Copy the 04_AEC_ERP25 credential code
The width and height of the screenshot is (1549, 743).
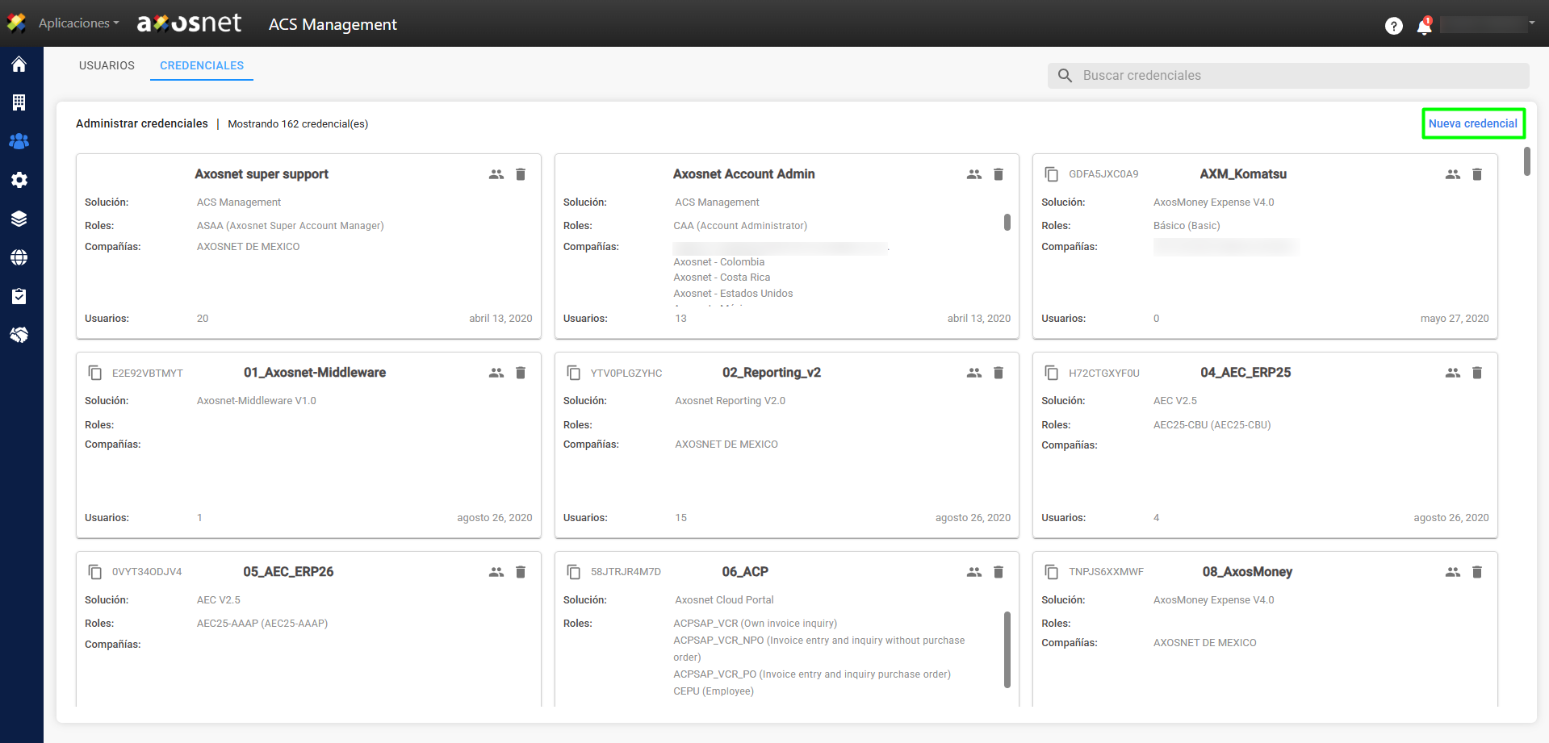[x=1051, y=373]
